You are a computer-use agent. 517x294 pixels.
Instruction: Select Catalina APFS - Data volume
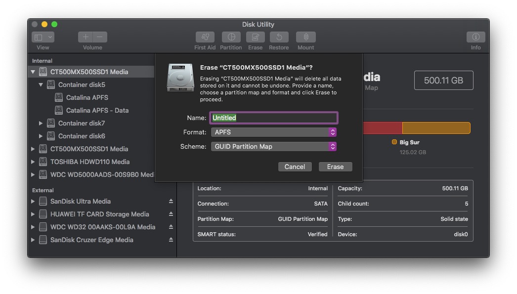pyautogui.click(x=97, y=110)
